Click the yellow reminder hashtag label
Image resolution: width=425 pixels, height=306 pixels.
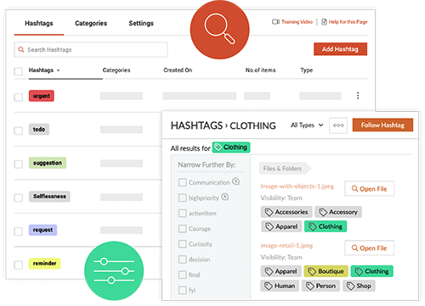coord(44,264)
